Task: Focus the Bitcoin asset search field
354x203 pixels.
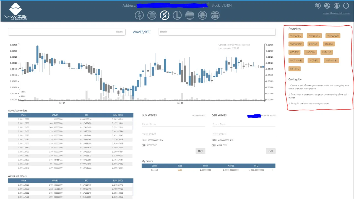Action: [217, 32]
